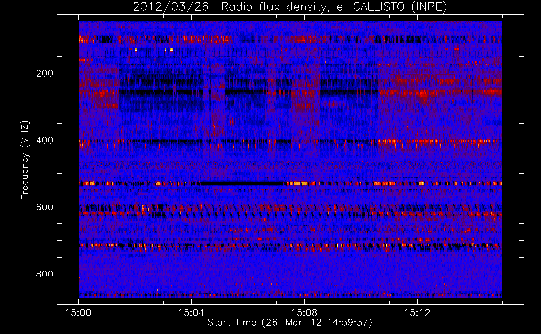Click the solid black horizontal gap near 530 MHz
Image resolution: width=541 pixels, height=334 pixels.
pyautogui.click(x=241, y=183)
